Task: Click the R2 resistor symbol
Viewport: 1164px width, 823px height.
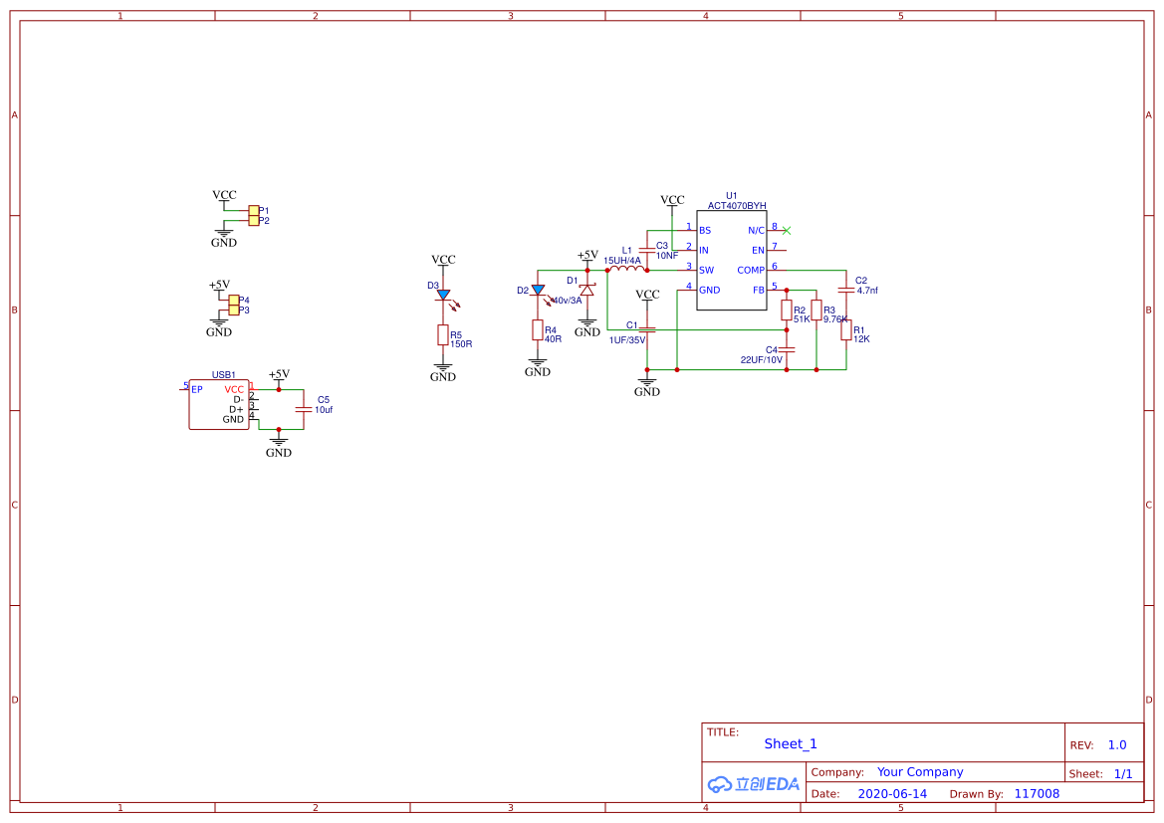Action: (x=787, y=310)
